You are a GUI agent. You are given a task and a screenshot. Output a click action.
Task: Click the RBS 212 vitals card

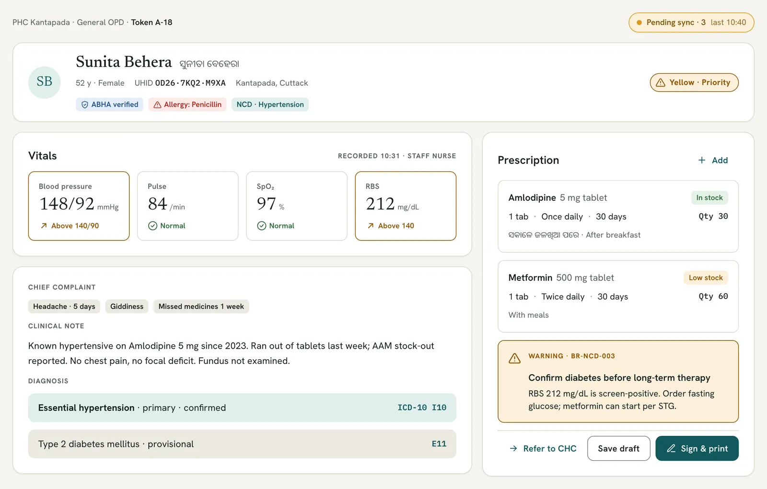[406, 206]
